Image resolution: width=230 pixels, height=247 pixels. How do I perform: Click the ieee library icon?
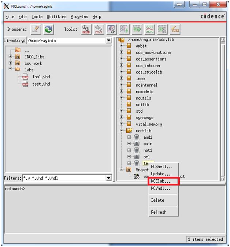click(x=129, y=78)
